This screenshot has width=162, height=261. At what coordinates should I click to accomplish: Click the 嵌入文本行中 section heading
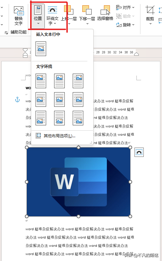point(48,34)
